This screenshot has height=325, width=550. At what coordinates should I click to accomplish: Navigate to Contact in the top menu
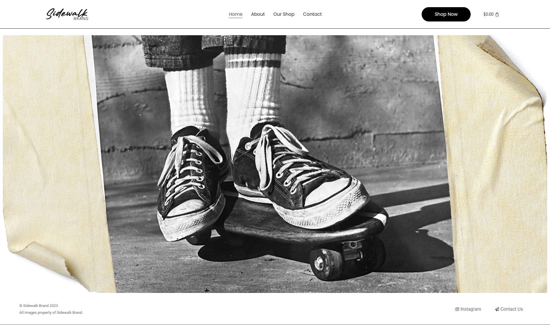pyautogui.click(x=312, y=14)
